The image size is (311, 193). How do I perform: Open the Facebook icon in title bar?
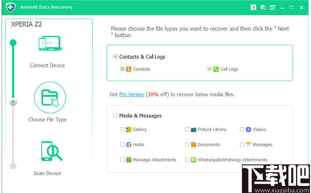(x=253, y=8)
